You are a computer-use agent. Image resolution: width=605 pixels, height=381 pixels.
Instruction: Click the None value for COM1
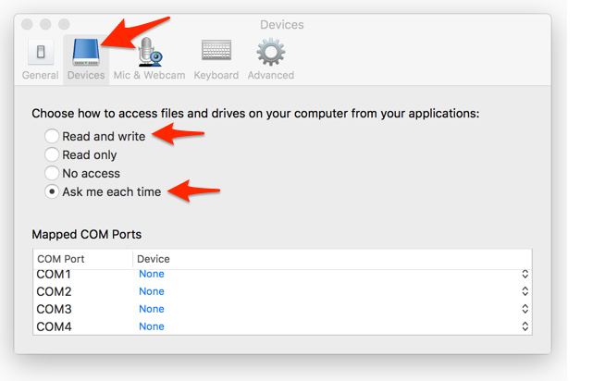point(152,275)
